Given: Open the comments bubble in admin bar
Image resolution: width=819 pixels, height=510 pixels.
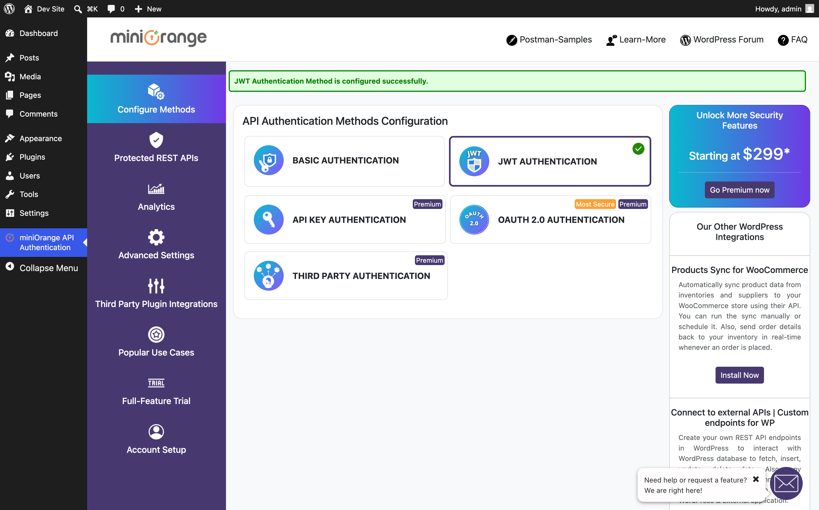Looking at the screenshot, I should point(111,9).
